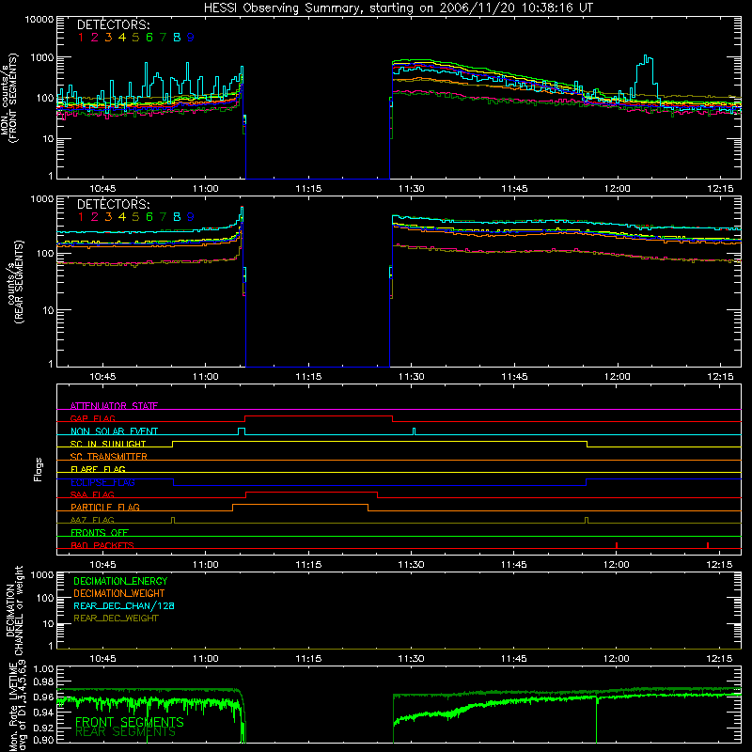Click the BAD_PACKETS flag label

(102, 545)
